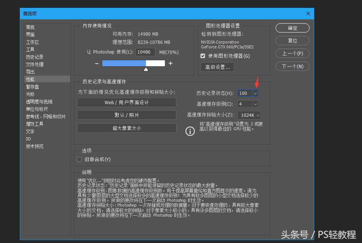
Task: Select the 常规 preferences entry
Action: click(x=30, y=27)
